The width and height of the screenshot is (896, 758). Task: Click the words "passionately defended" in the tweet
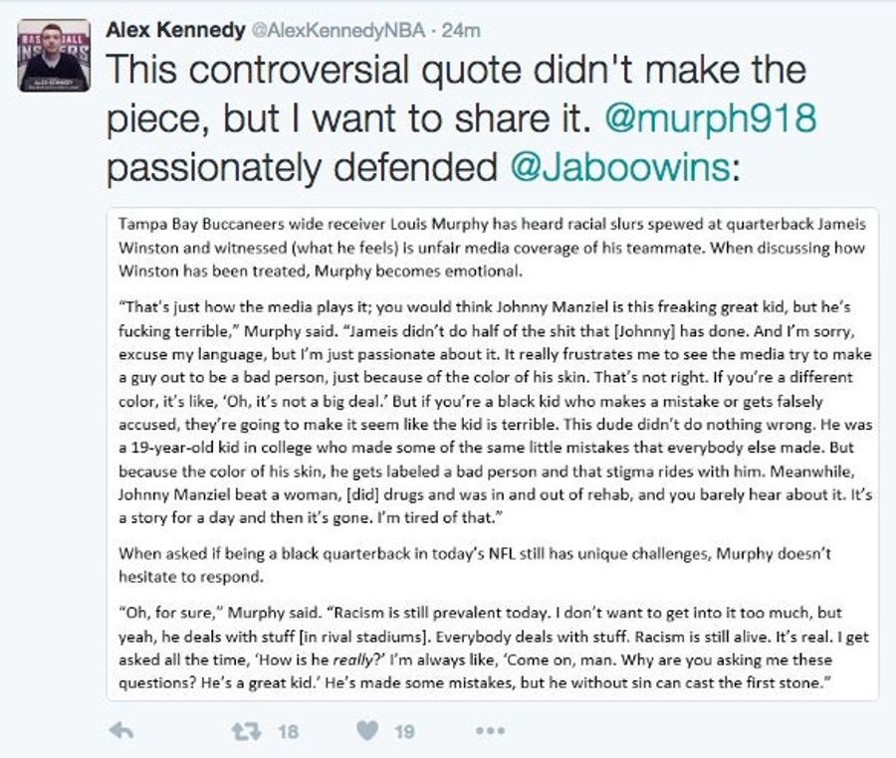tap(303, 168)
